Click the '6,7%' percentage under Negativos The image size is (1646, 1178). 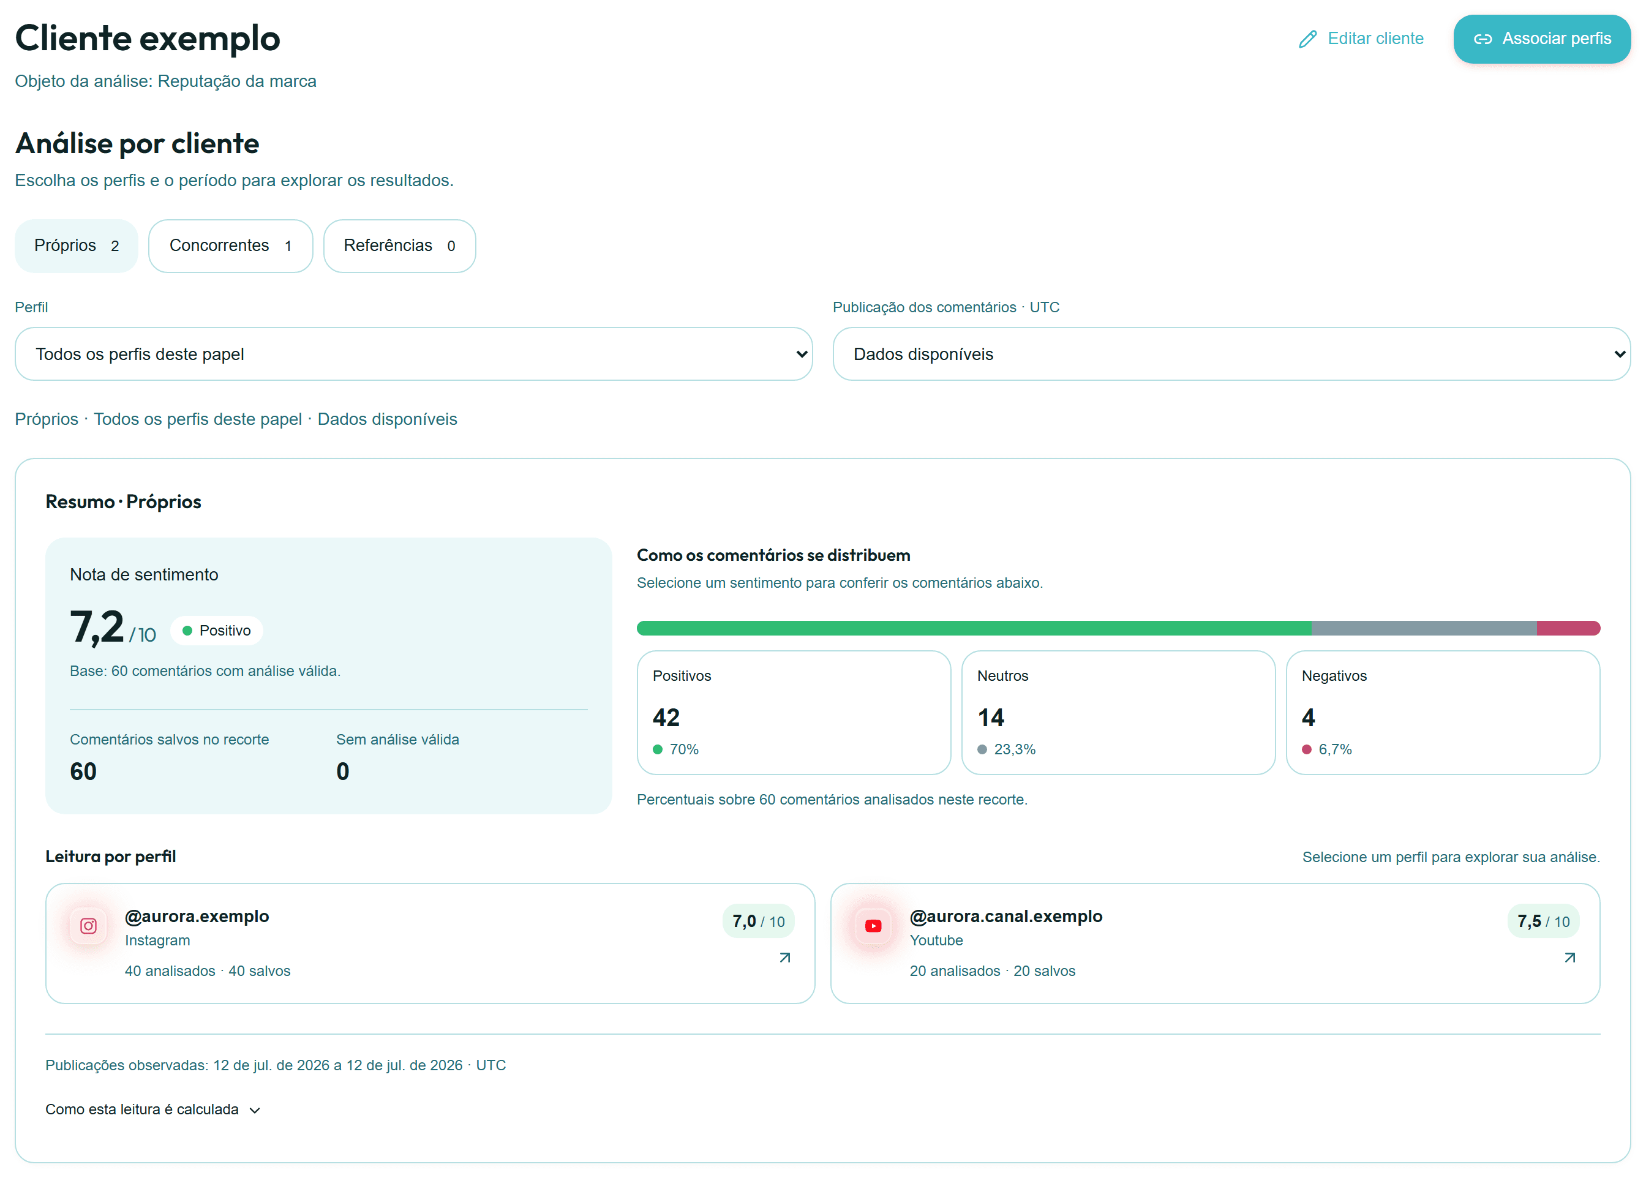pyautogui.click(x=1336, y=749)
